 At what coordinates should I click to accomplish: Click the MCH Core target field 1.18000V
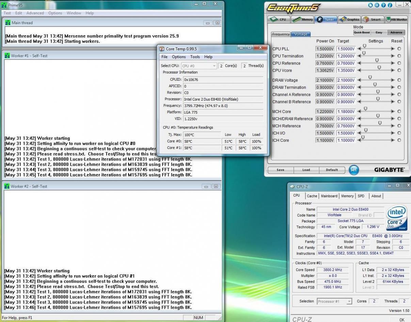pyautogui.click(x=346, y=112)
